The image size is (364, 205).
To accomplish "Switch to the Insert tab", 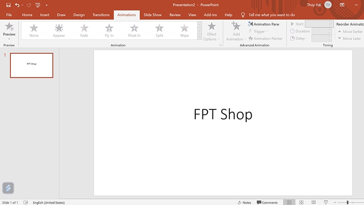I will tap(45, 15).
